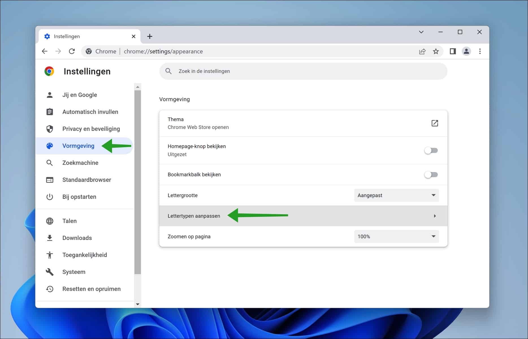Click the magnifier icon for Zoekmachine

(x=49, y=163)
